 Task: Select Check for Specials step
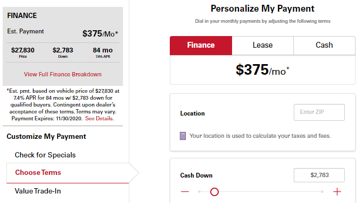(45, 155)
